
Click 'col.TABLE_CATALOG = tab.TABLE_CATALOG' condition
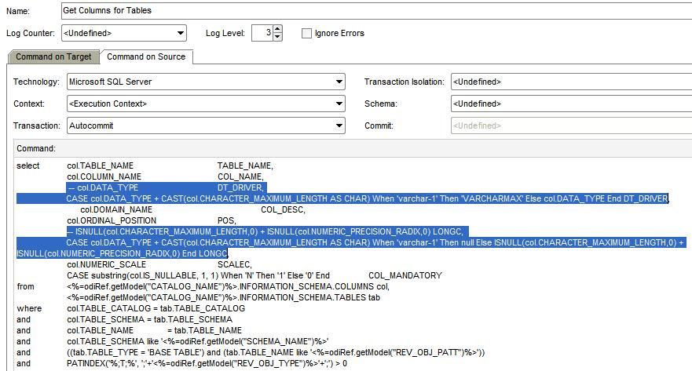click(156, 309)
